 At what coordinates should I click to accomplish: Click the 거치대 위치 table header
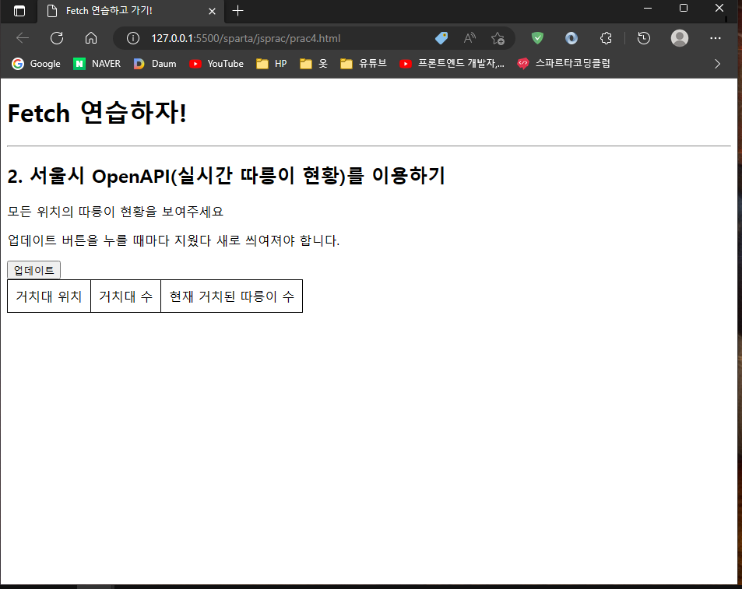click(49, 296)
